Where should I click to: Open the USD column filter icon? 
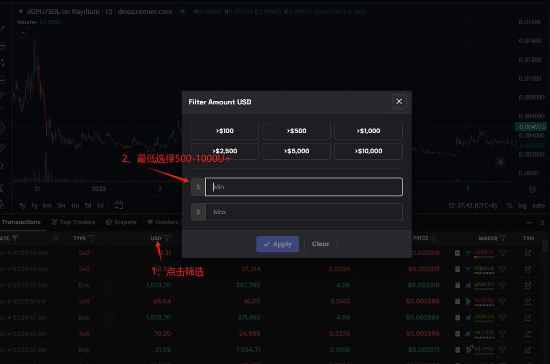click(x=167, y=238)
